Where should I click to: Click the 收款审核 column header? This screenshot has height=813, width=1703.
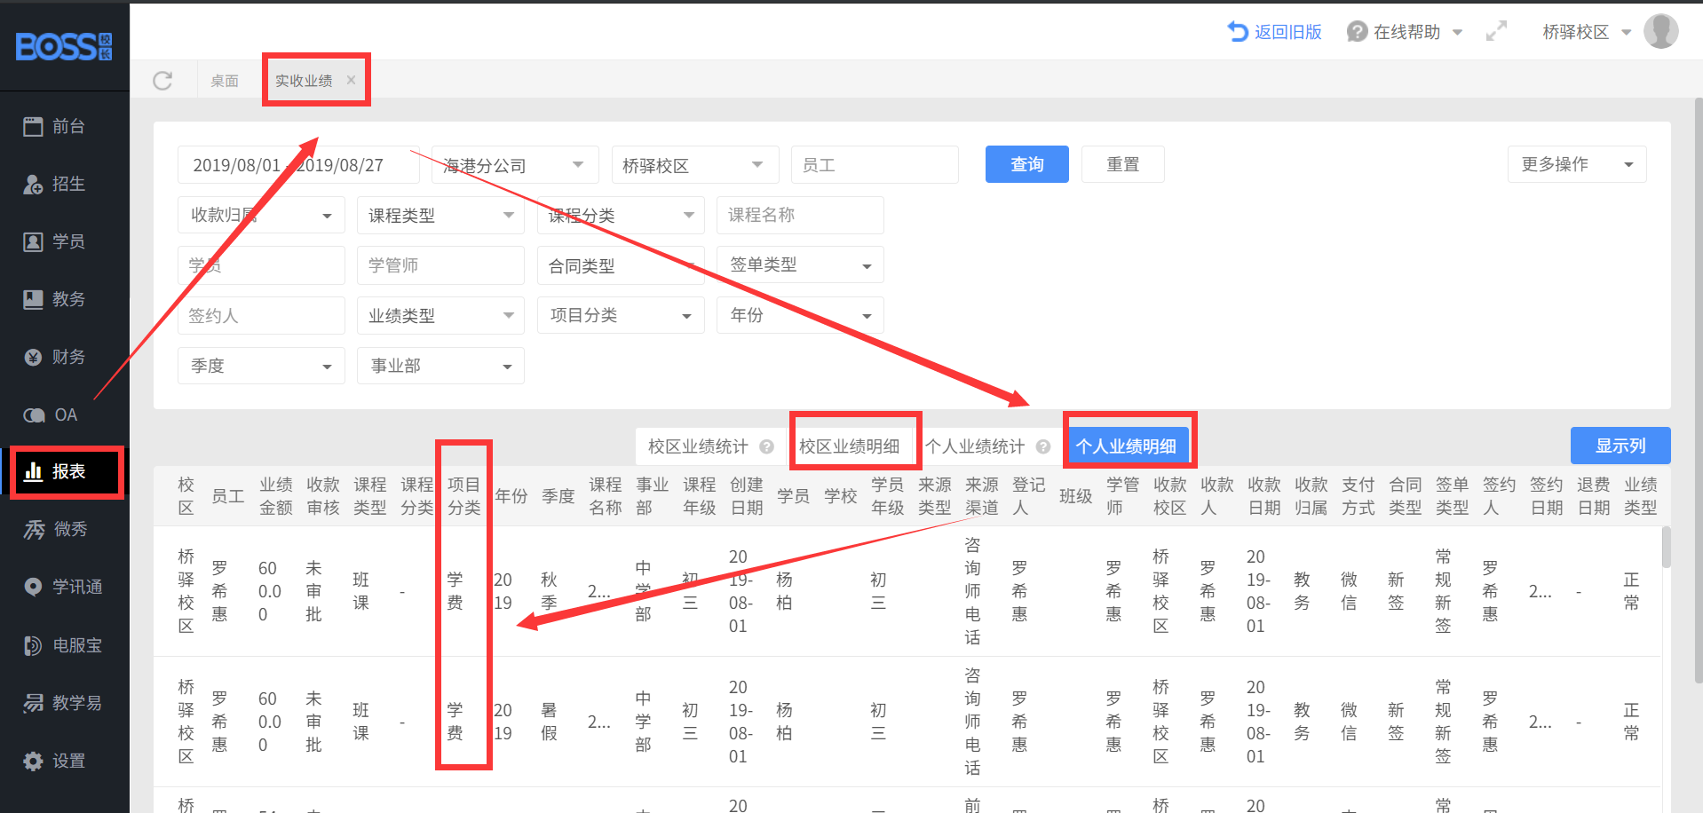click(323, 496)
